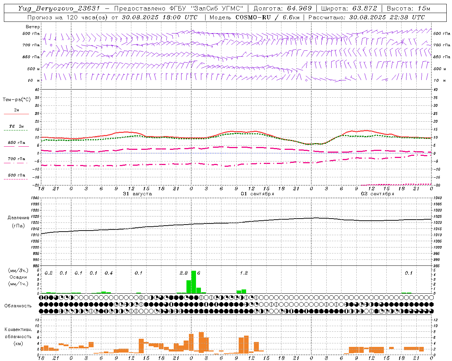
Task: Click the 'Предоставлено ФГБУ "ЗапСиб УГМС"' text
Action: (x=179, y=8)
